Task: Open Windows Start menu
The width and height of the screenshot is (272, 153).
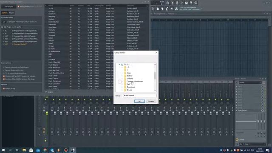Action: tap(3, 150)
